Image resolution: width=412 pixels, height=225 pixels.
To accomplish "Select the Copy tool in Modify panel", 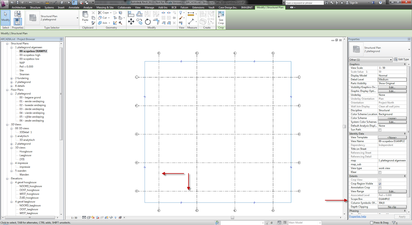I will (x=139, y=22).
